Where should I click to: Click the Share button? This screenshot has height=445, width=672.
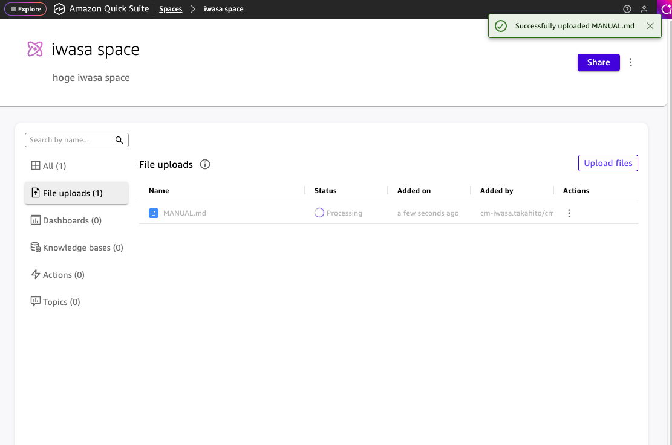pos(598,62)
